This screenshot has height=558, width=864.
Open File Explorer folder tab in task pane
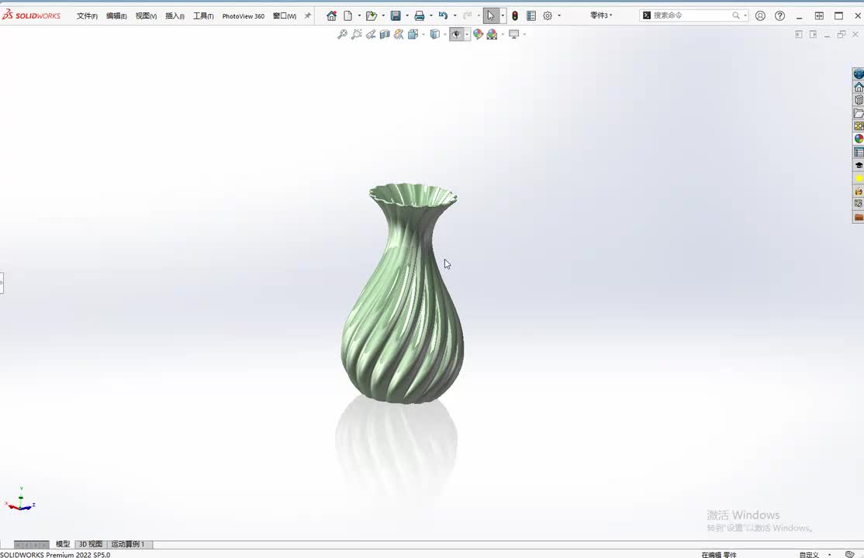859,113
